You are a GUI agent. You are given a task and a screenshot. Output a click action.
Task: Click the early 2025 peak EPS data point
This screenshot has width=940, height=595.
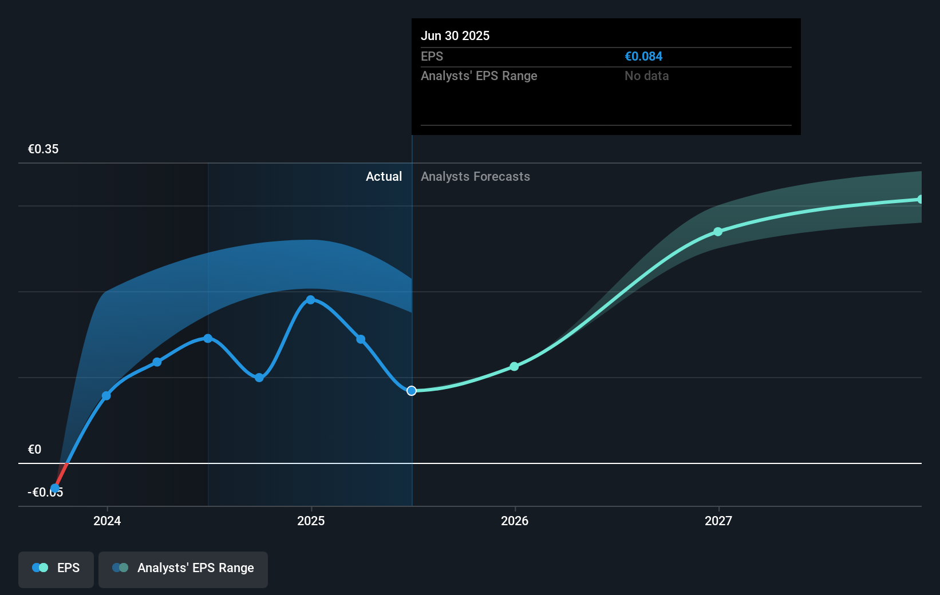311,300
